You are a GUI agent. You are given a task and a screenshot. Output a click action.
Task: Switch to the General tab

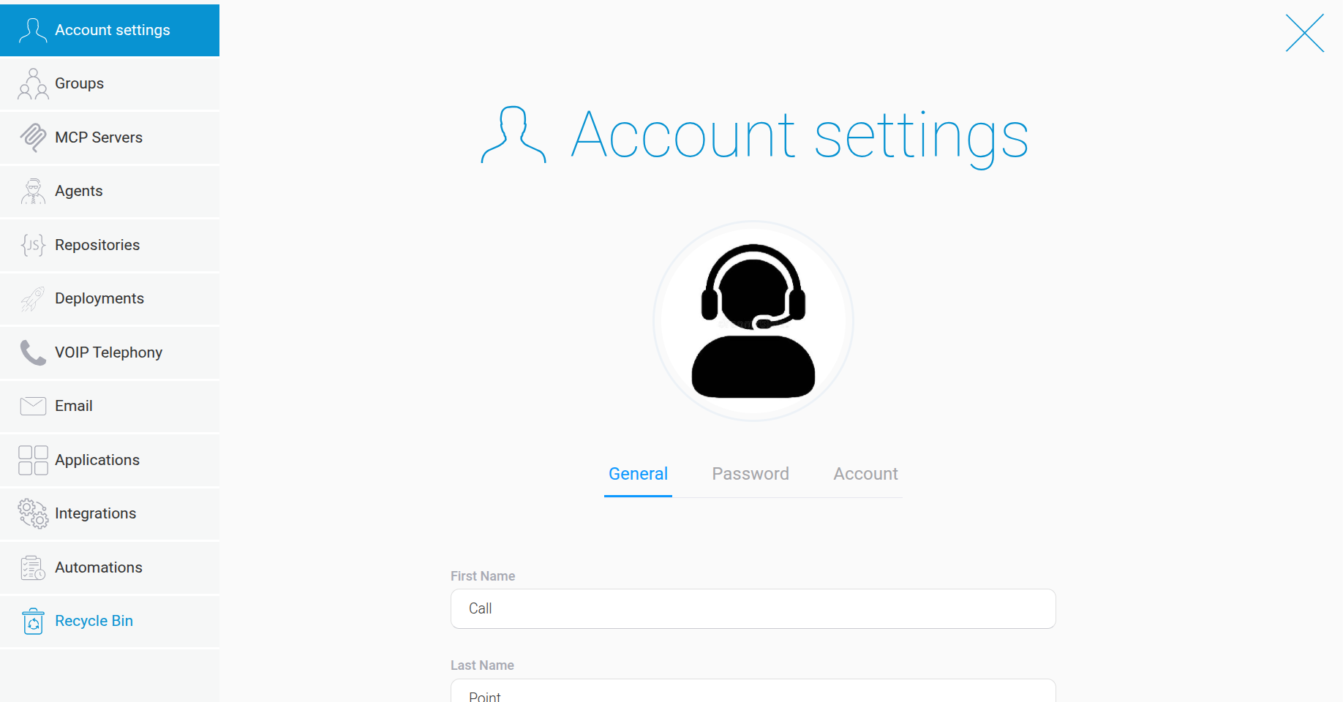click(638, 474)
